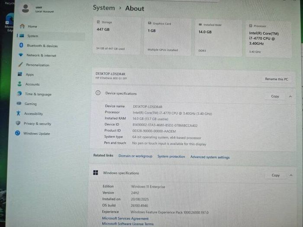Select the HP EliteDesk 800 G1 SFF text
Screen dimensions: 303x227
[x=111, y=78]
